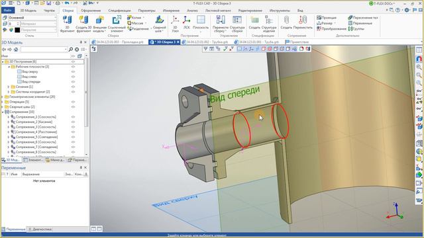Screen dimensions: 424x238
Task: Toggle visibility of Сопряжение_1 [Соосность]
Action: pyautogui.click(x=73, y=117)
